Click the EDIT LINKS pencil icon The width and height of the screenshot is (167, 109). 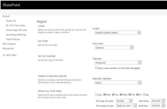[x=4, y=55]
